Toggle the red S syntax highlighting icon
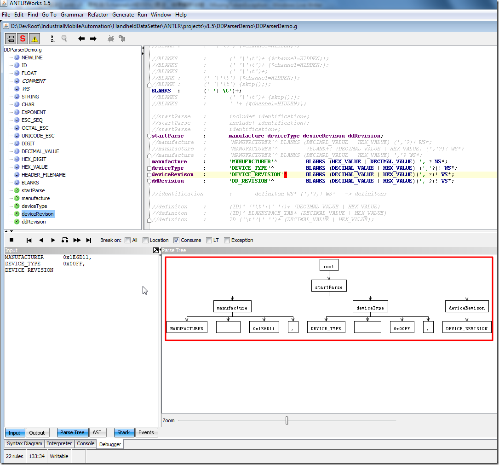The width and height of the screenshot is (499, 465). (x=23, y=39)
